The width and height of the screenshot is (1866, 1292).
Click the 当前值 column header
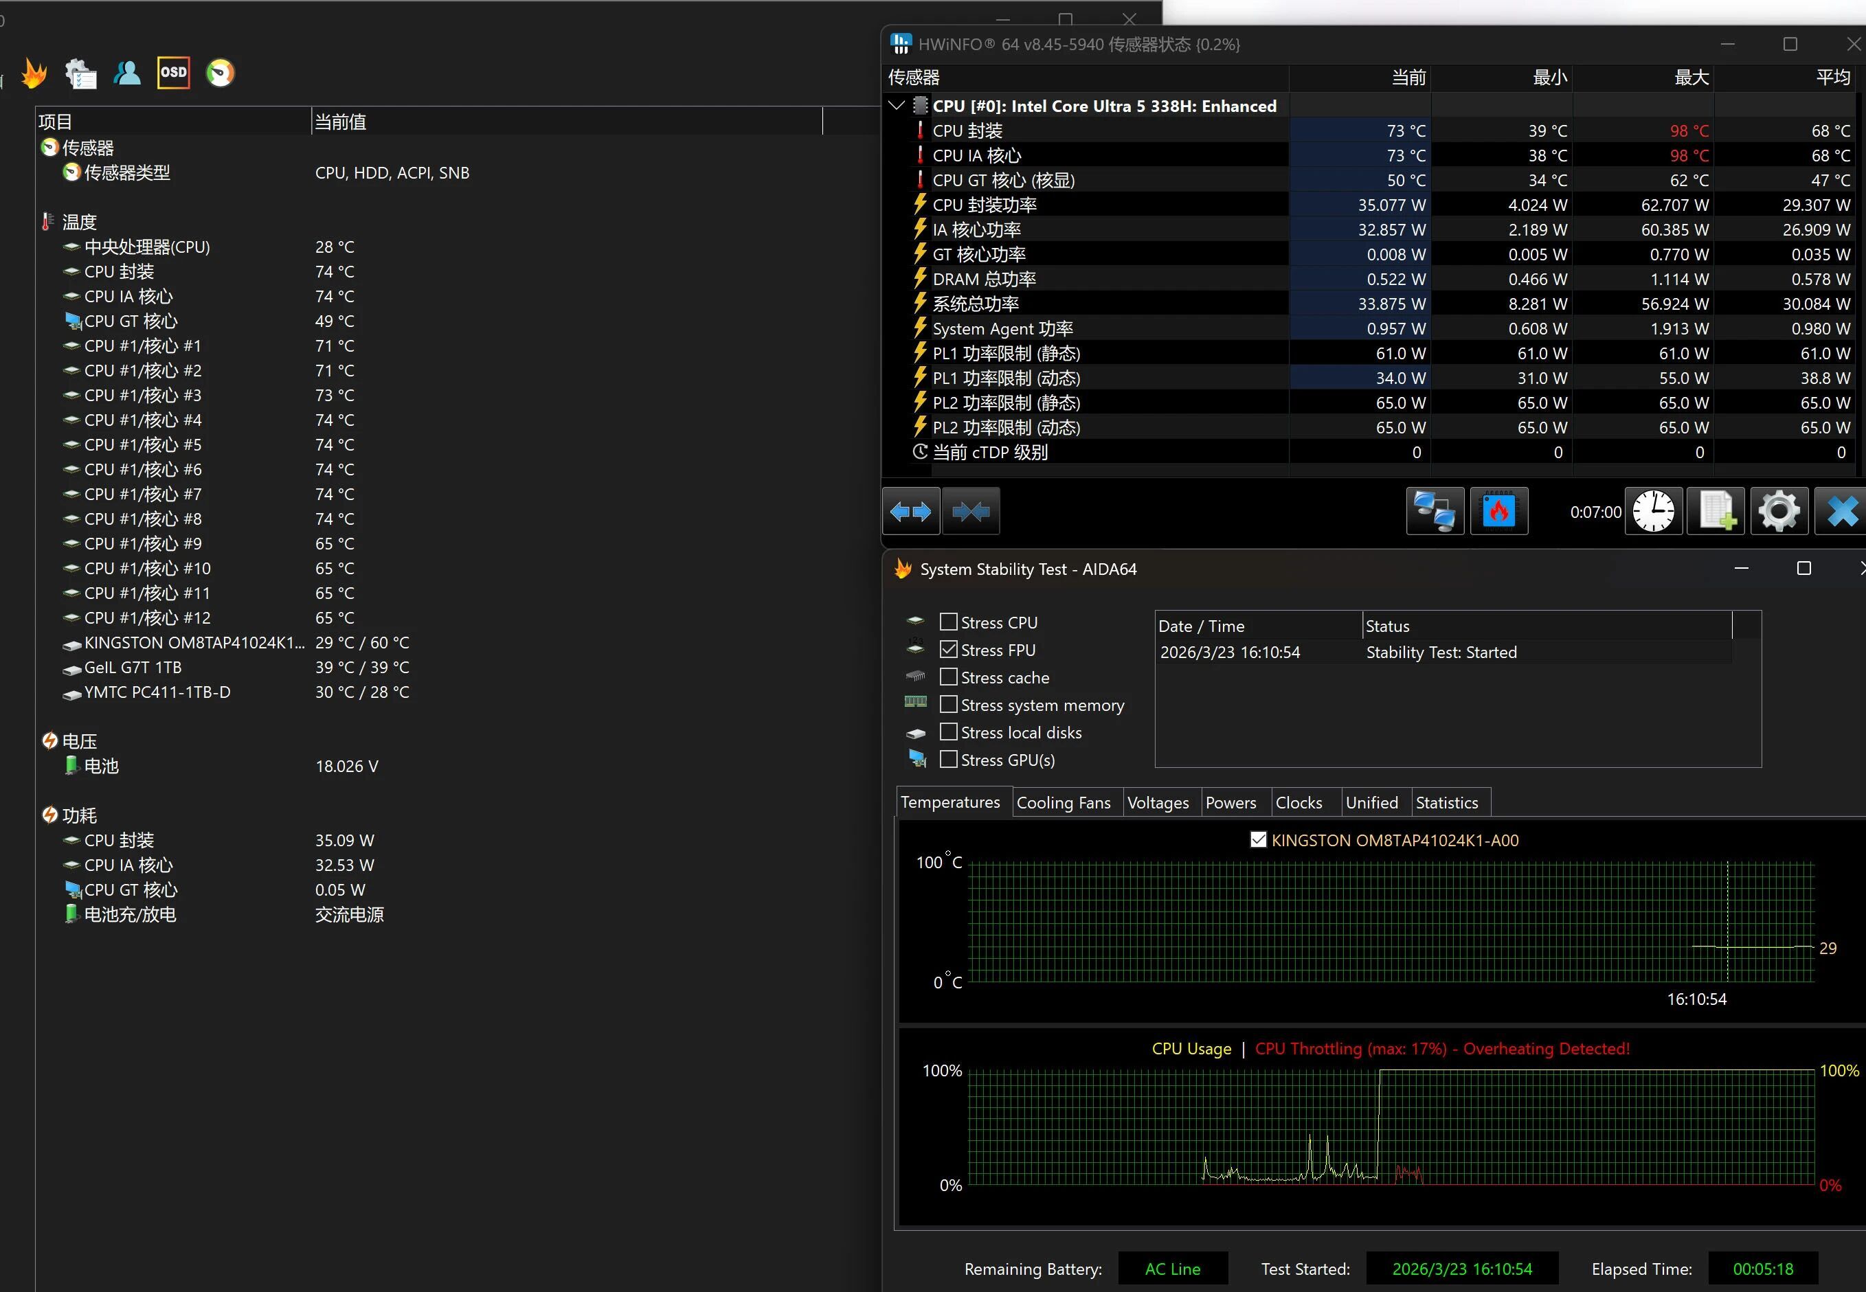coord(340,122)
